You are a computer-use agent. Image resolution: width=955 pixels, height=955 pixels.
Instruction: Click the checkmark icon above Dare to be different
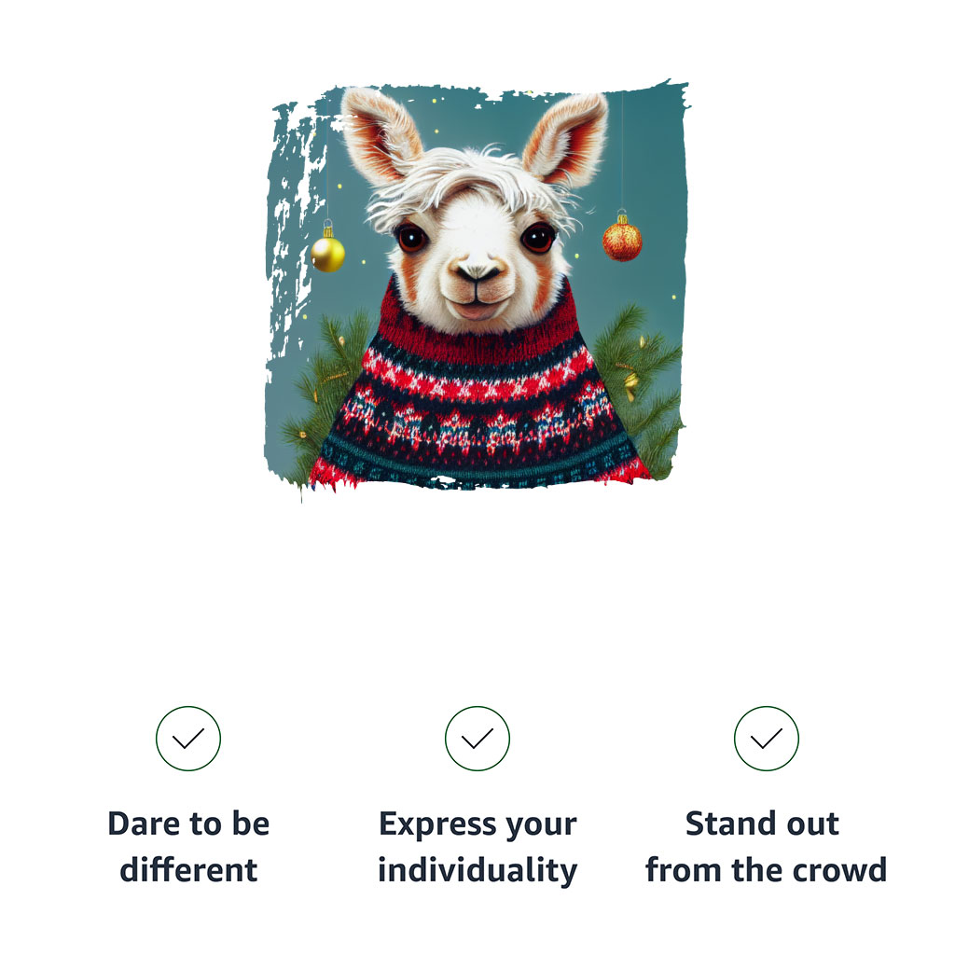[188, 739]
